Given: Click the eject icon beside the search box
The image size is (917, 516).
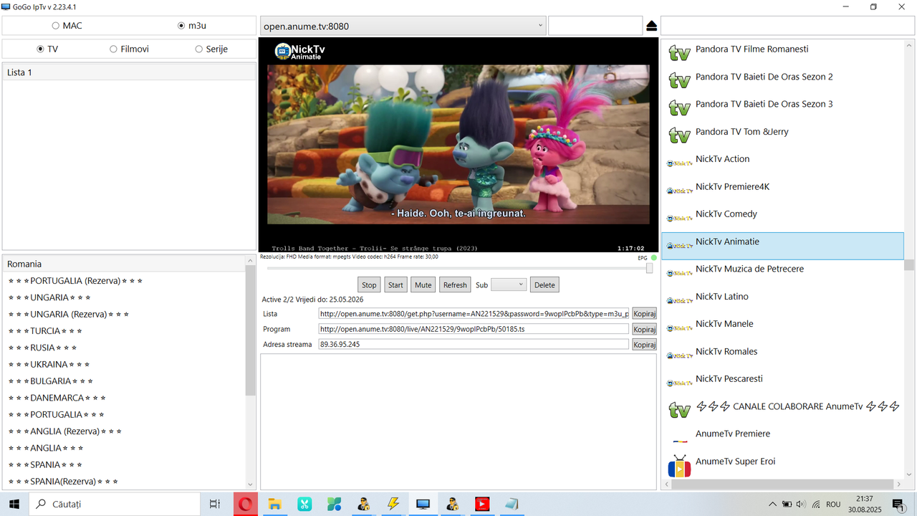Looking at the screenshot, I should (x=651, y=26).
